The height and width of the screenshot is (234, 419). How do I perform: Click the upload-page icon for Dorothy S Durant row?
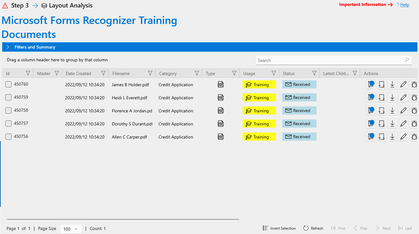pos(382,124)
